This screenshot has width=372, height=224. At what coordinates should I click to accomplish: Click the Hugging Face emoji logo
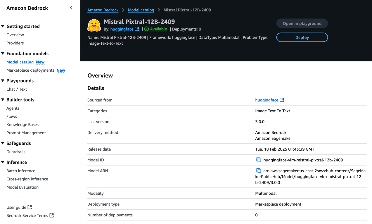click(x=94, y=25)
